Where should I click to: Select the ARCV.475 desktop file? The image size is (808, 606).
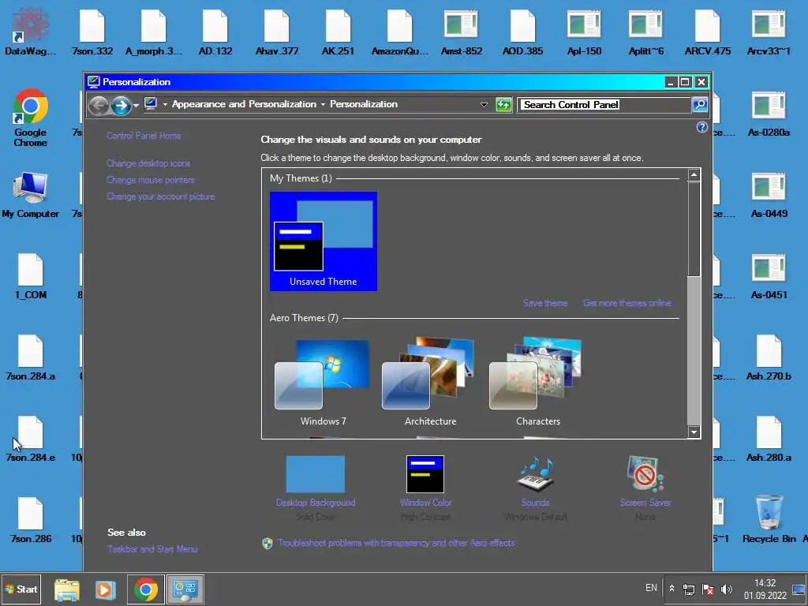click(708, 32)
